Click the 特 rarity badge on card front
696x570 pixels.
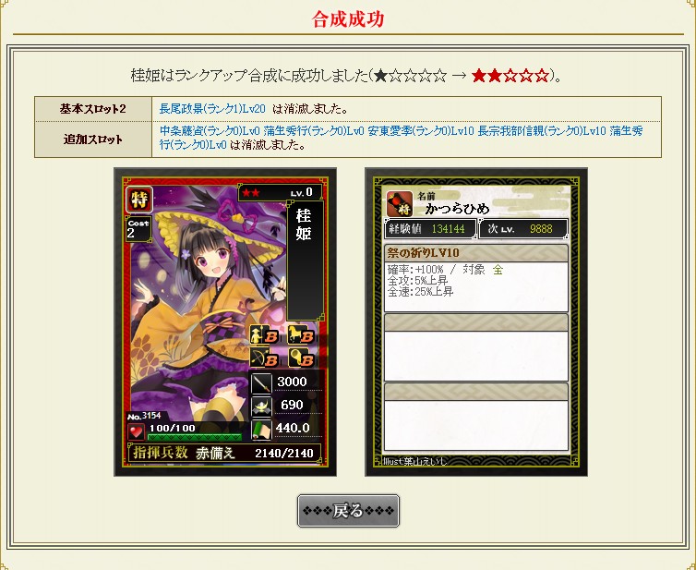tap(139, 200)
